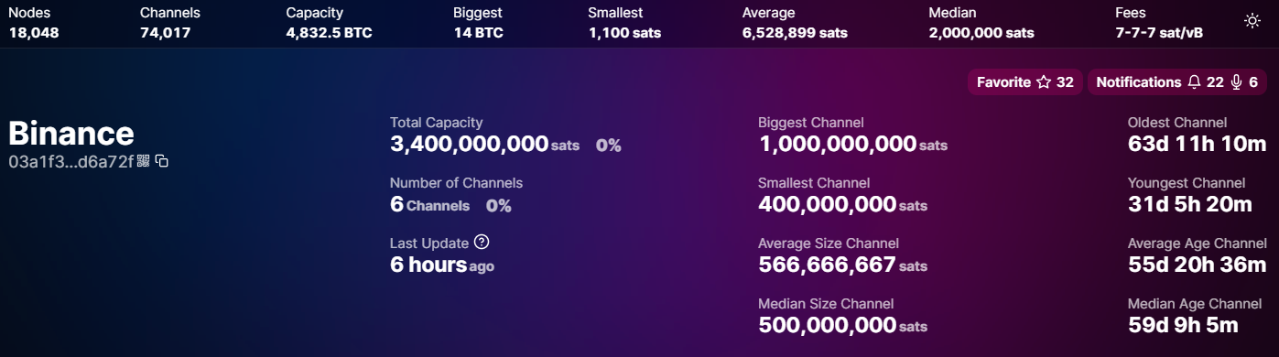Viewport: 1279px width, 357px height.
Task: Click the microphone icon in Notifications
Action: click(x=1236, y=82)
